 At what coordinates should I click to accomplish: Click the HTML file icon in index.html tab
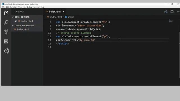[x=47, y=12]
